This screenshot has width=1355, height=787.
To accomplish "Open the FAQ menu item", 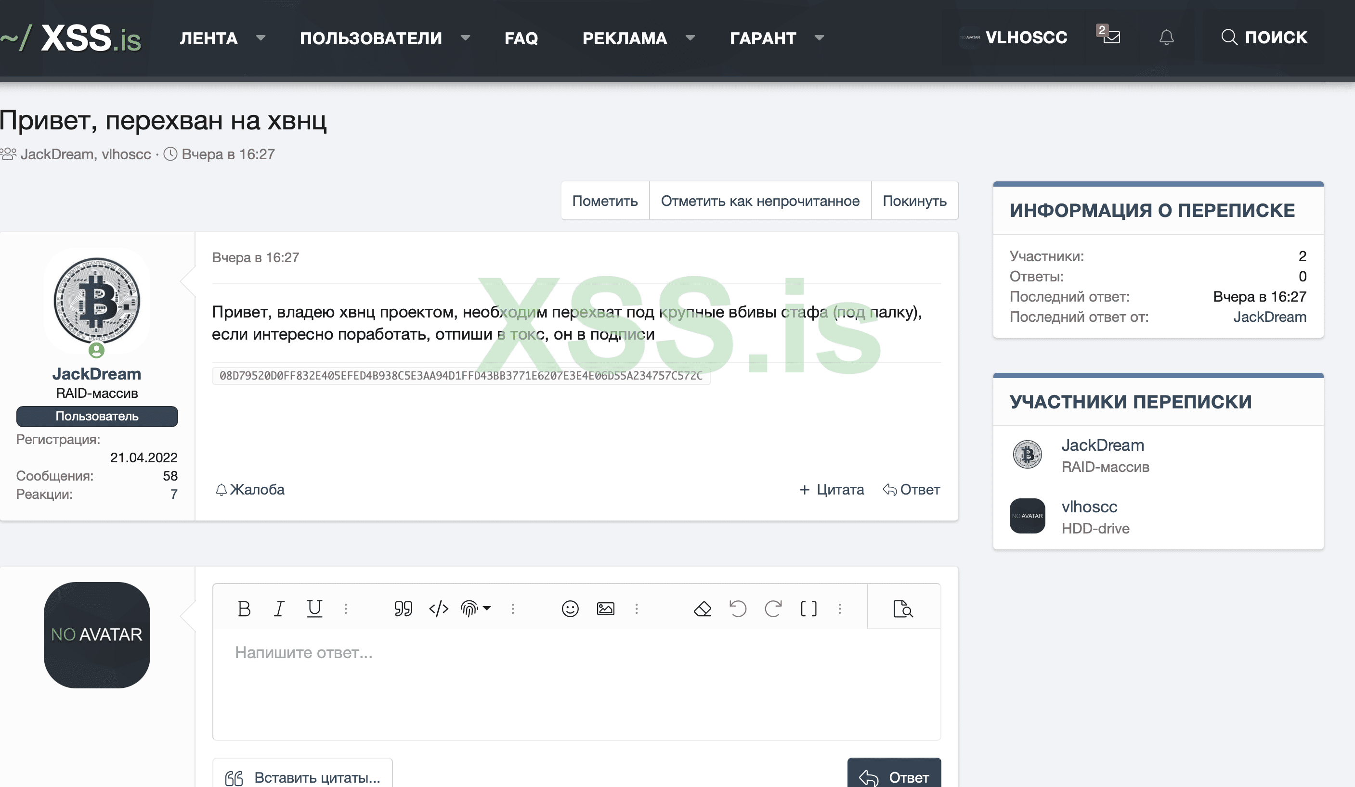I will point(521,38).
